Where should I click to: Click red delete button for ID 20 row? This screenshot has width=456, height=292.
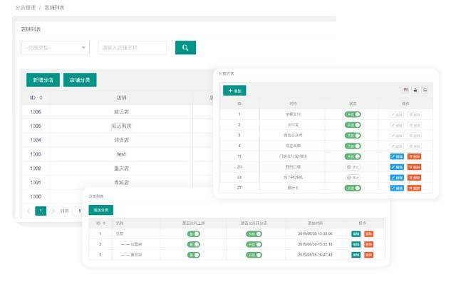tap(414, 166)
